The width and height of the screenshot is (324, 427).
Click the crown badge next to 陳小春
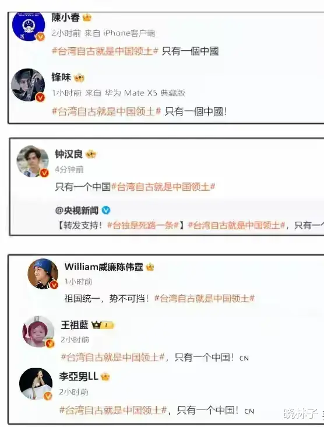click(87, 17)
